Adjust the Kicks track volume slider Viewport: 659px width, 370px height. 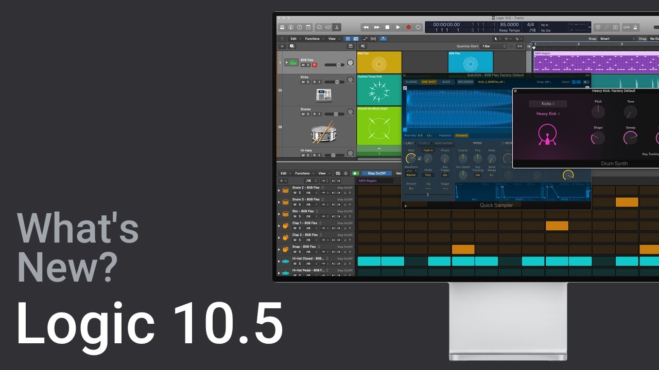(334, 82)
